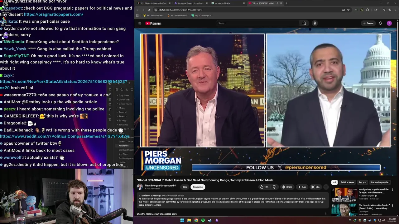Create a Clip from this video
Image resolution: width=399 pixels, height=224 pixels.
tap(315, 187)
